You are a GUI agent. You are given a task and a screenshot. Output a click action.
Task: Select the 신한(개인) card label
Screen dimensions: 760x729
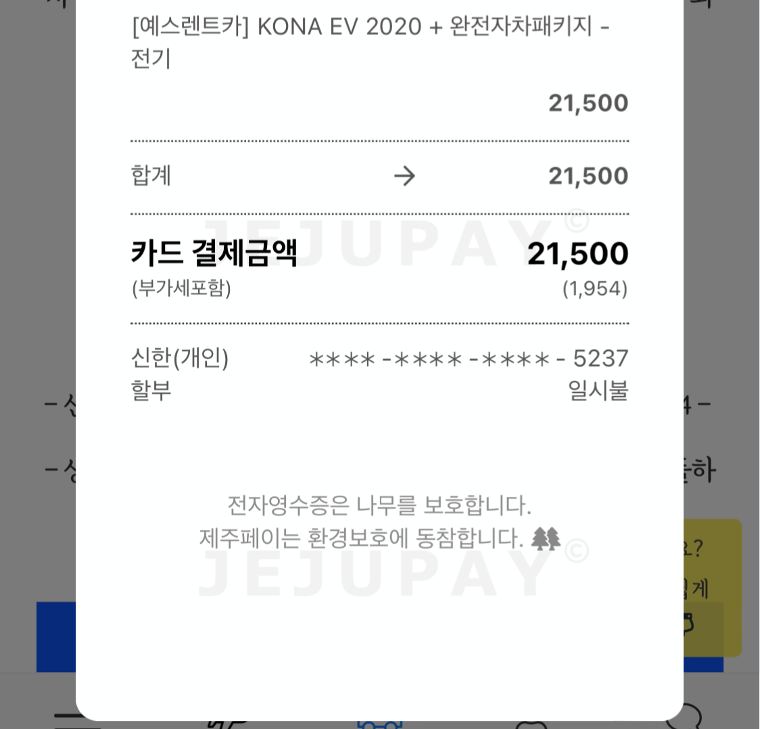(x=180, y=358)
